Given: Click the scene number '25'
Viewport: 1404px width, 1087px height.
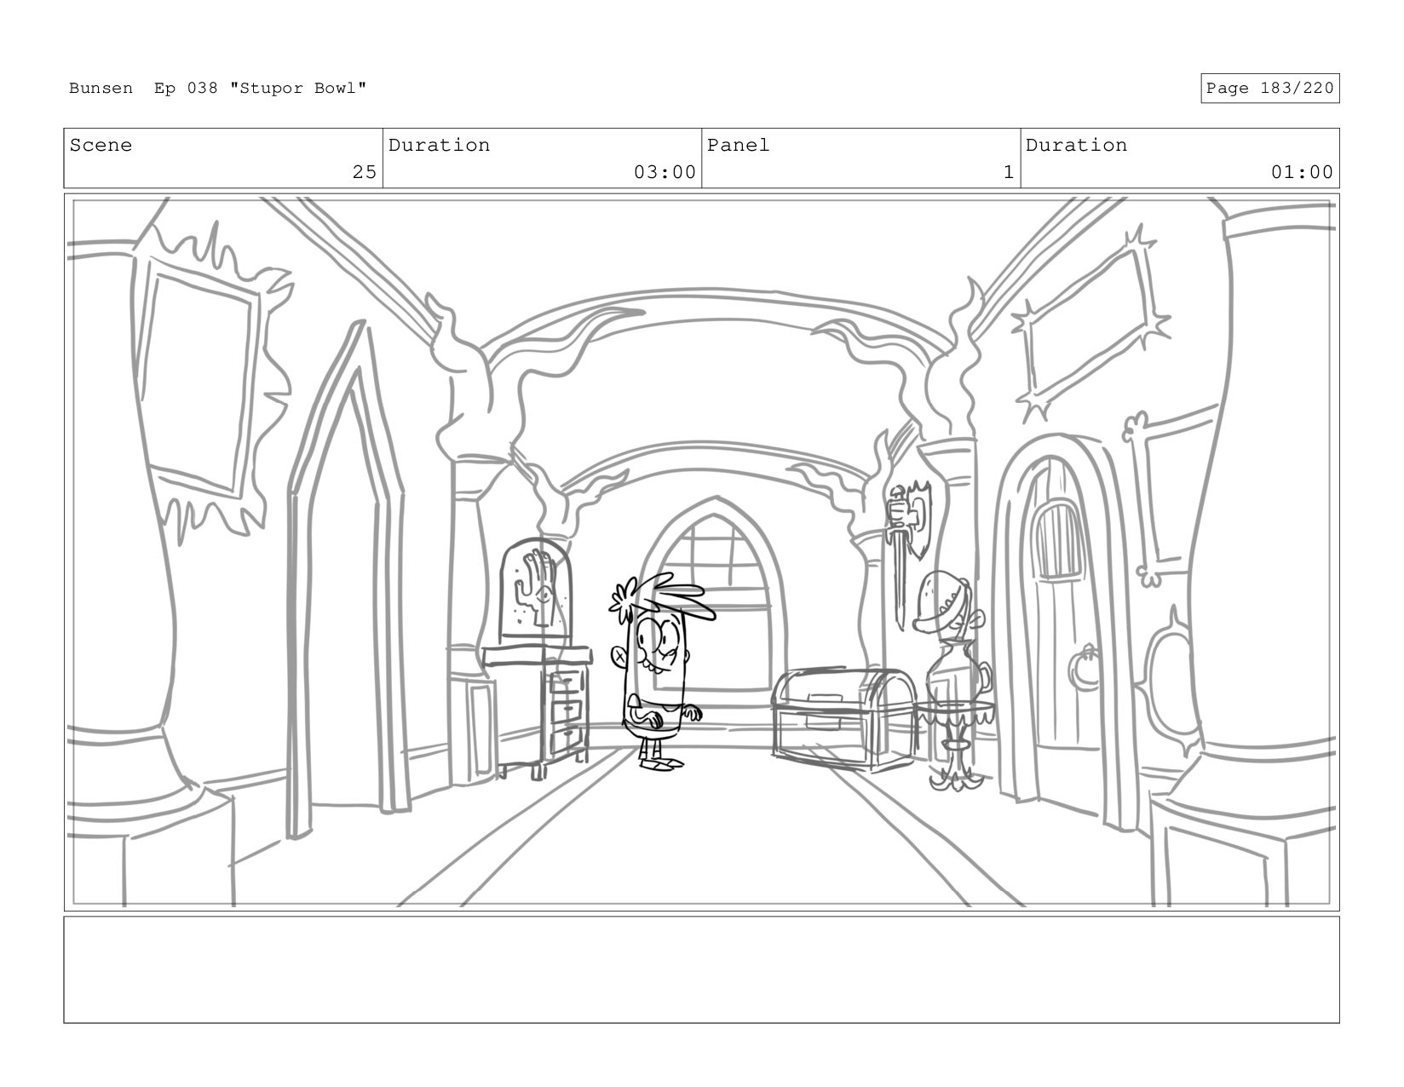Looking at the screenshot, I should 365,172.
